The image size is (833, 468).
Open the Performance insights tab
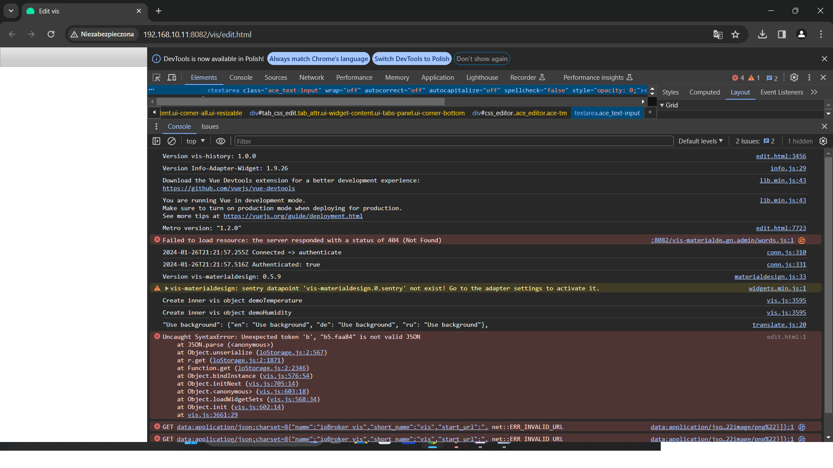tap(597, 78)
